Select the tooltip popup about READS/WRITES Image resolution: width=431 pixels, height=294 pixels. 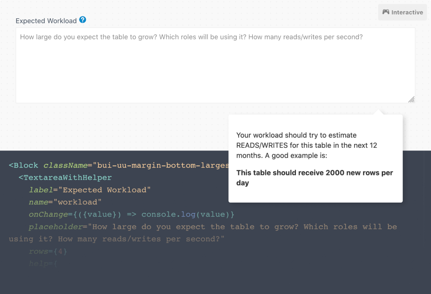click(315, 158)
